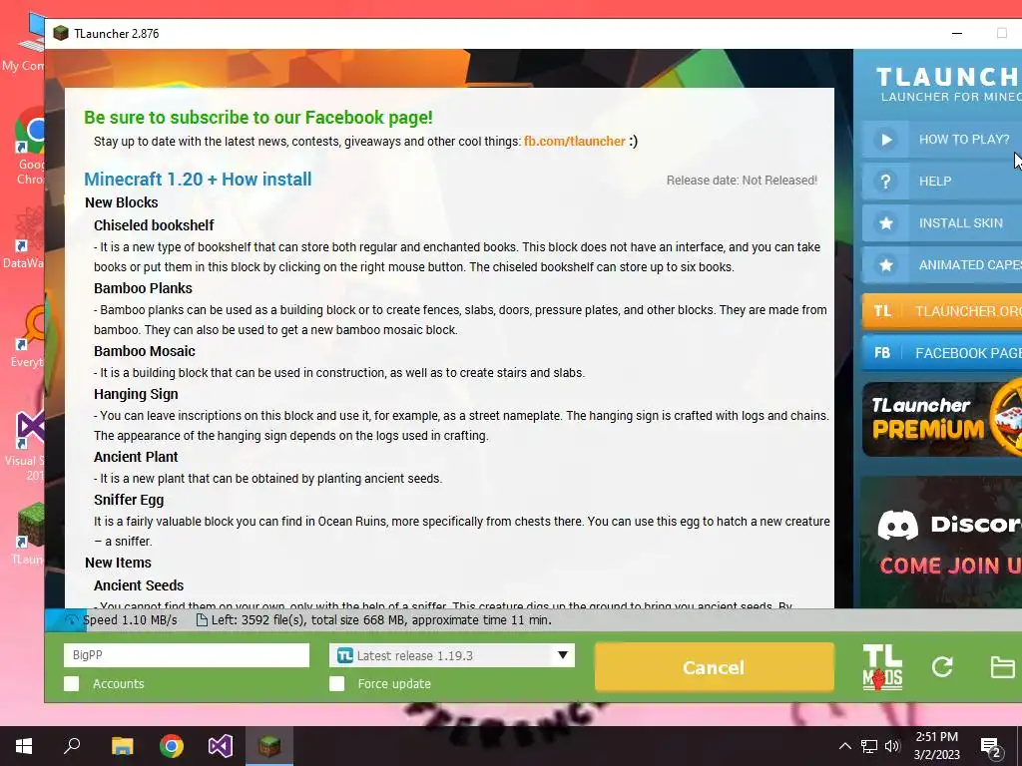Open the Discord Come Join Us banner

(x=942, y=542)
